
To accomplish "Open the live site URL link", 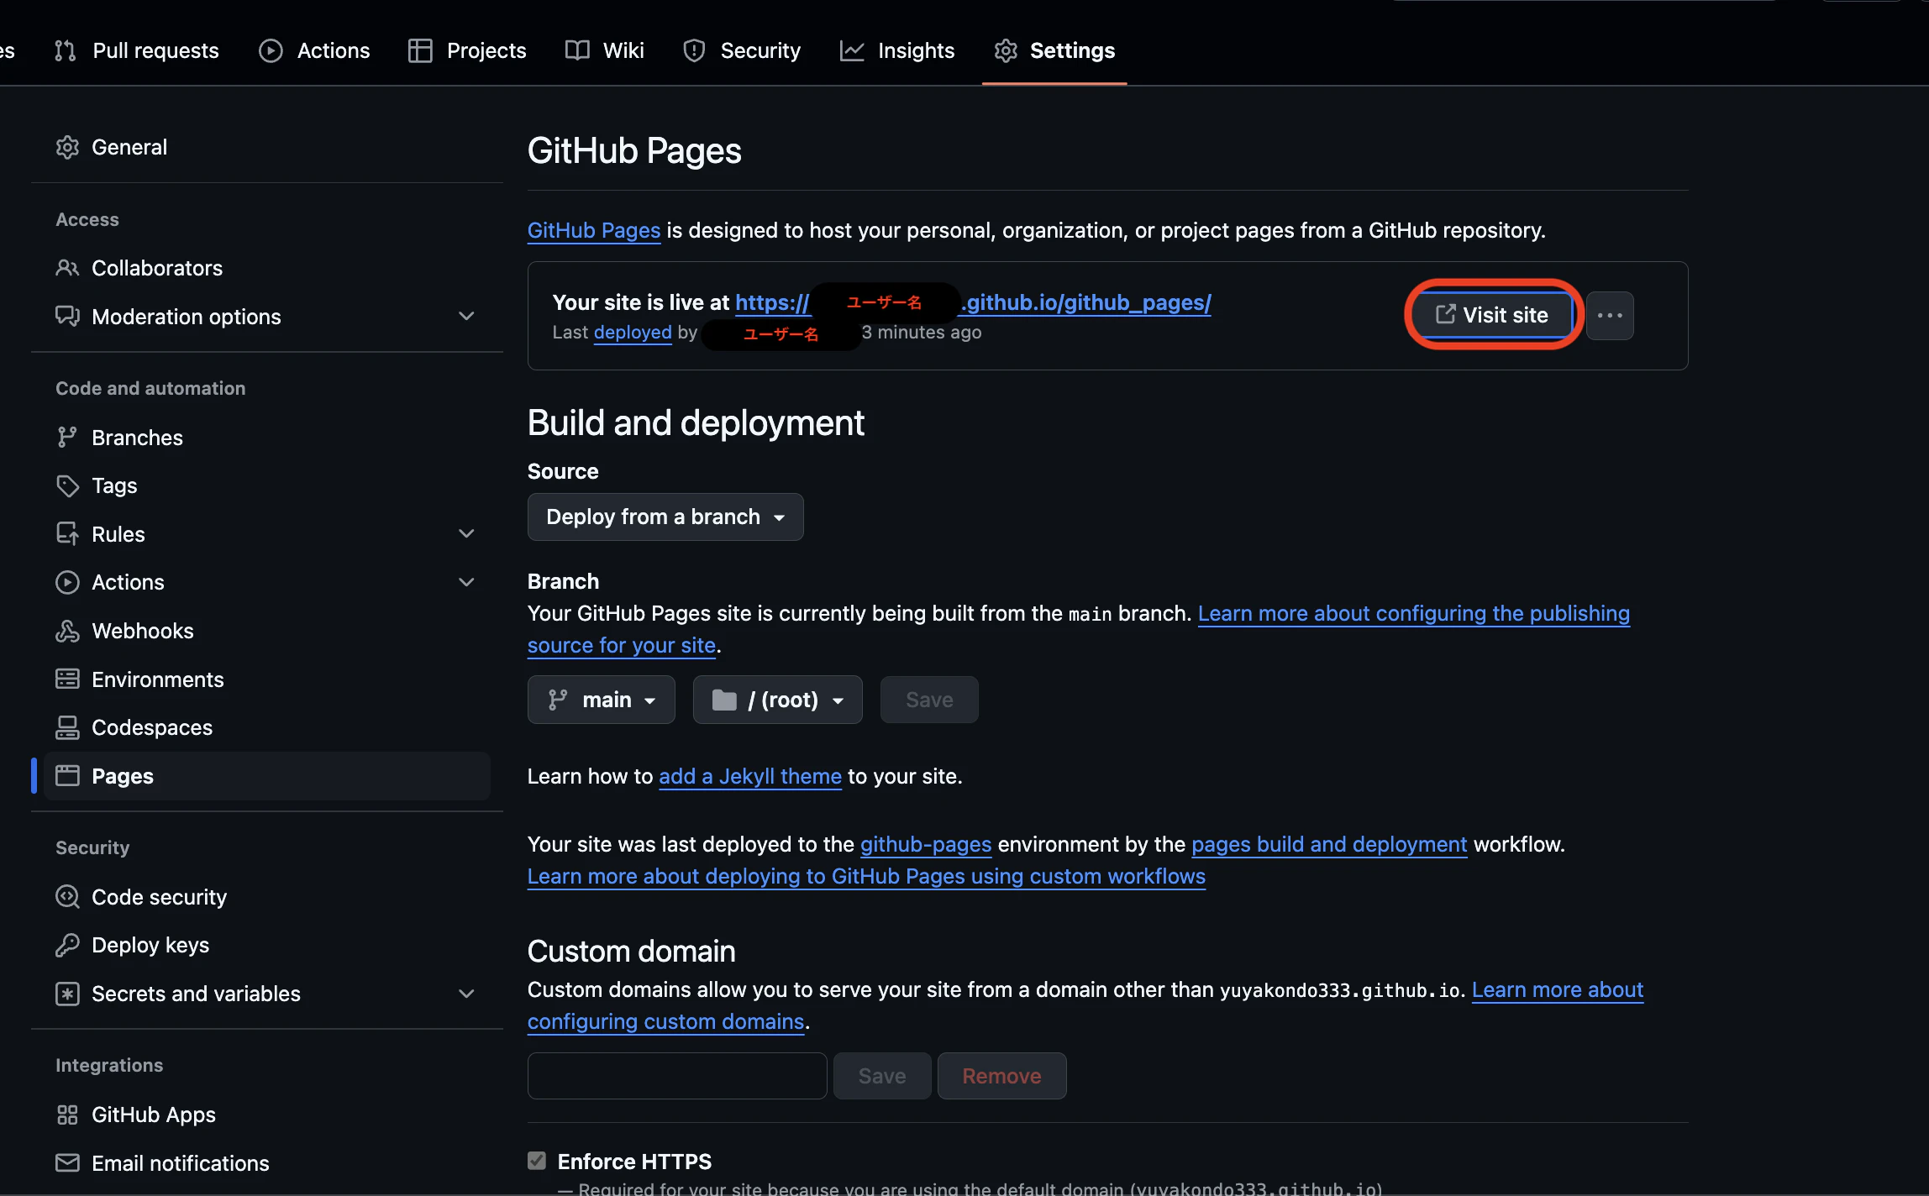I will click(973, 302).
